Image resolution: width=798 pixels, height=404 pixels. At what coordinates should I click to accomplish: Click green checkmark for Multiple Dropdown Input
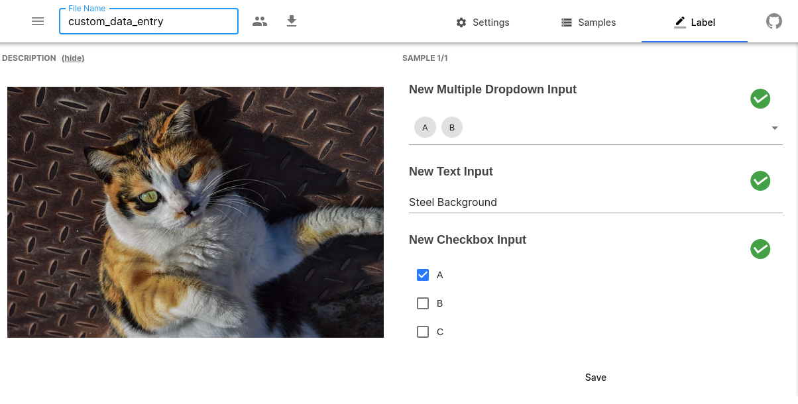(760, 99)
